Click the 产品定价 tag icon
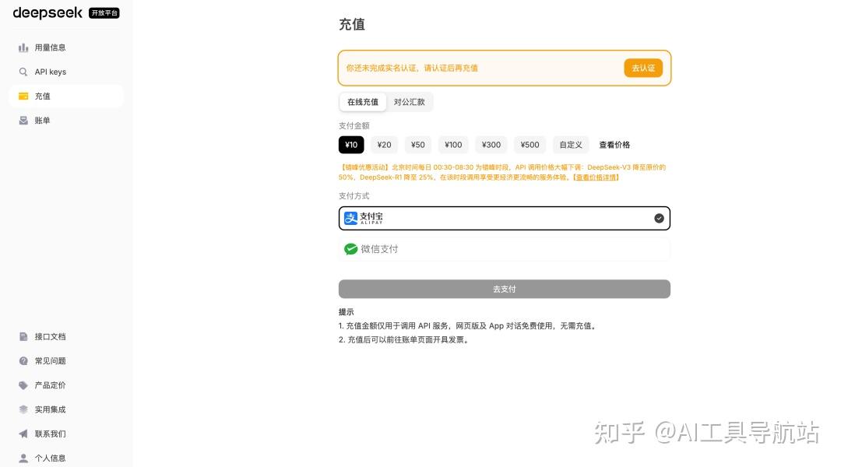The image size is (841, 467). 23,385
